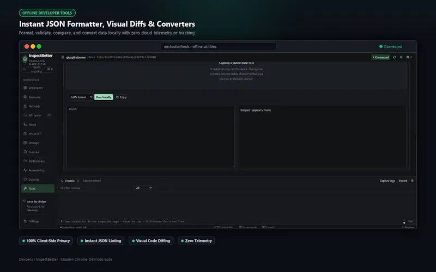Click the icon right of Export
Viewport: 436px width, 272px height.
coord(412,181)
